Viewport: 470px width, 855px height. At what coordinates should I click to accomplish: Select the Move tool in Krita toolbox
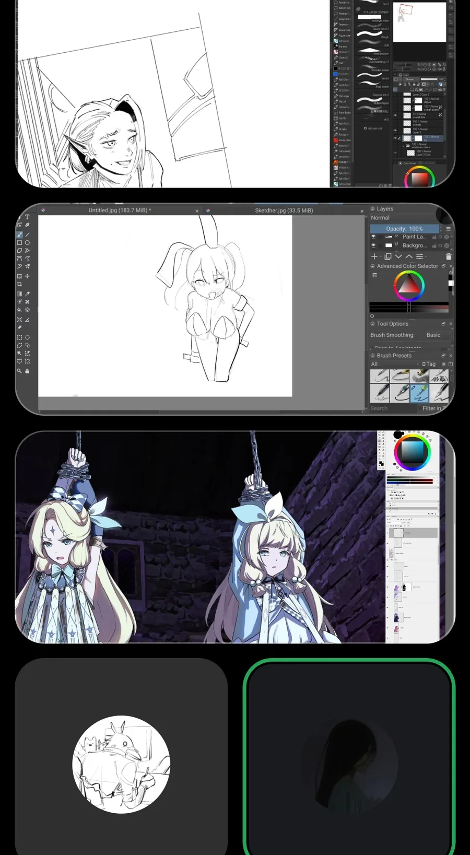(27, 276)
